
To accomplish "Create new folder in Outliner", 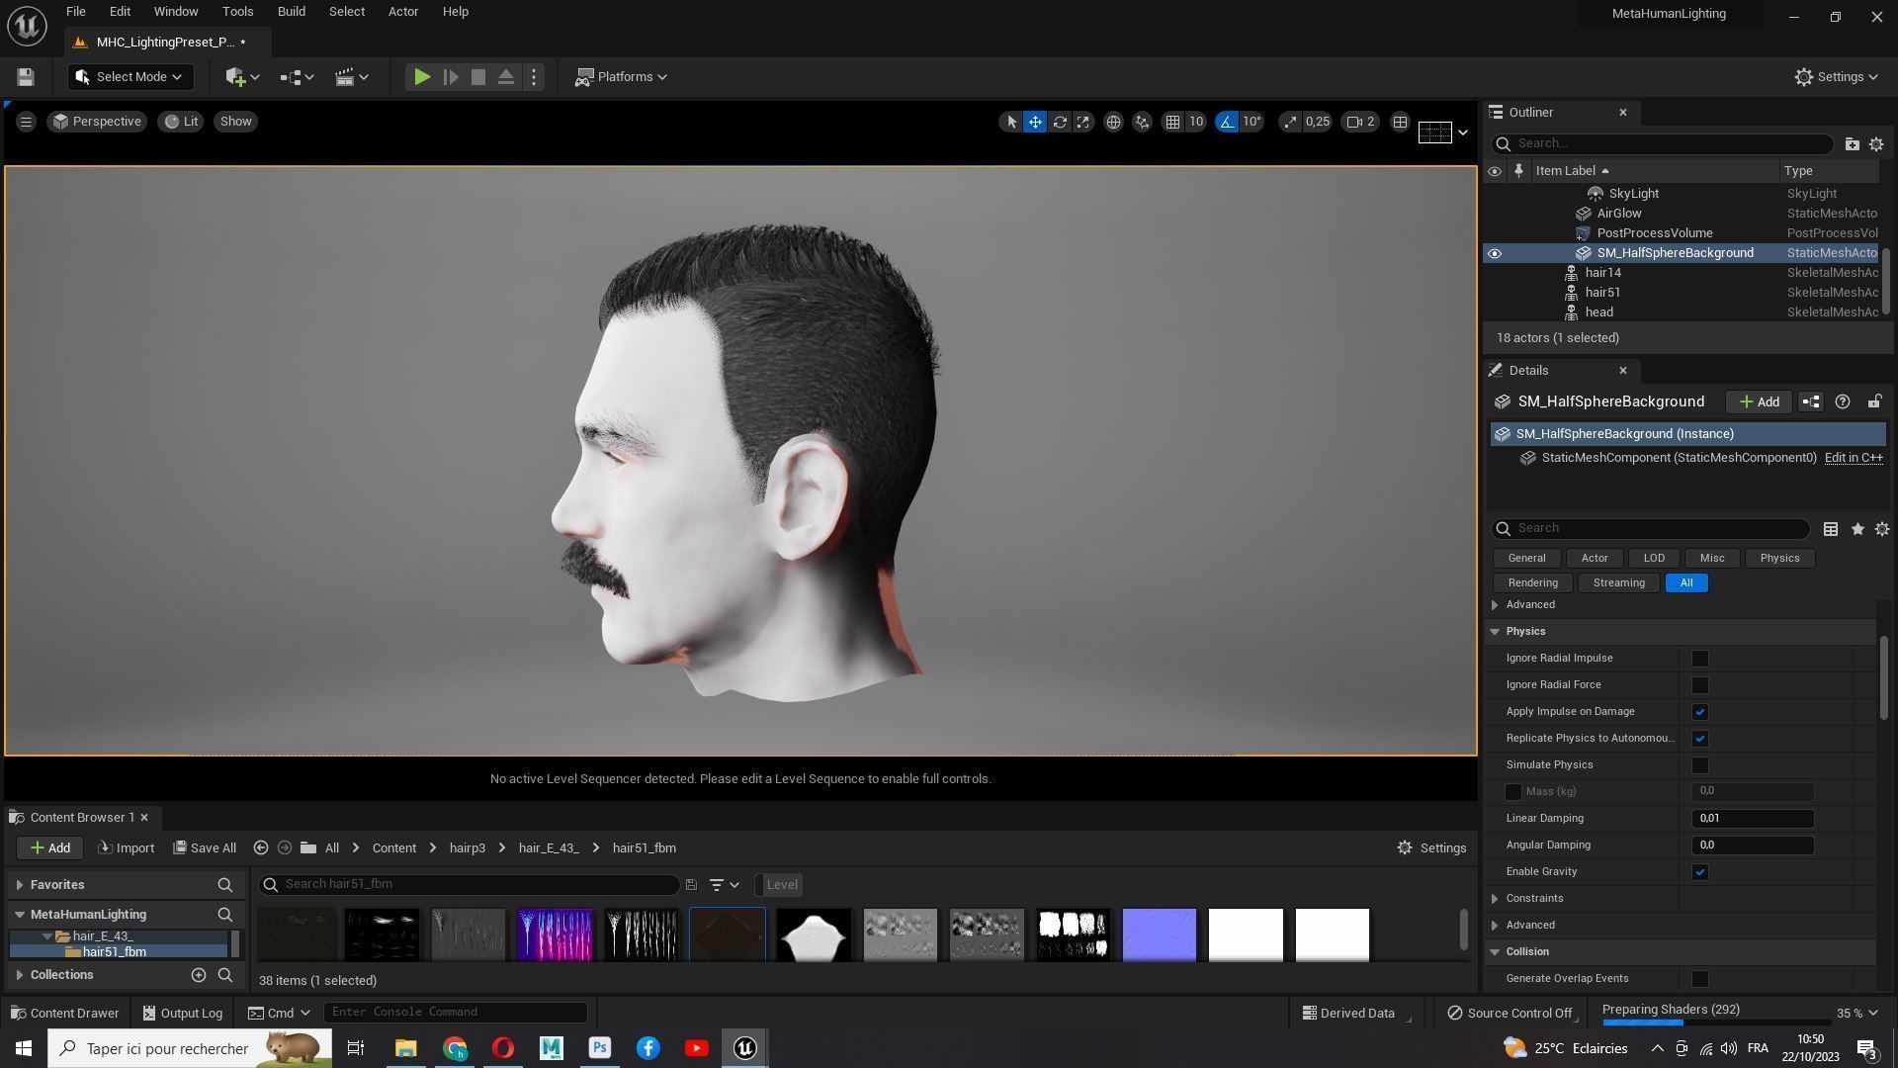I will (x=1852, y=144).
